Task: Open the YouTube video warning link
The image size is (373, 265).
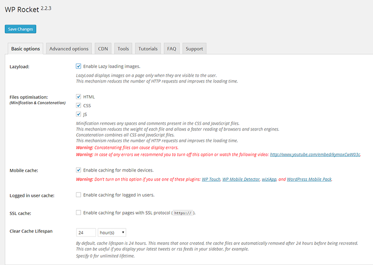Action: tap(315, 154)
